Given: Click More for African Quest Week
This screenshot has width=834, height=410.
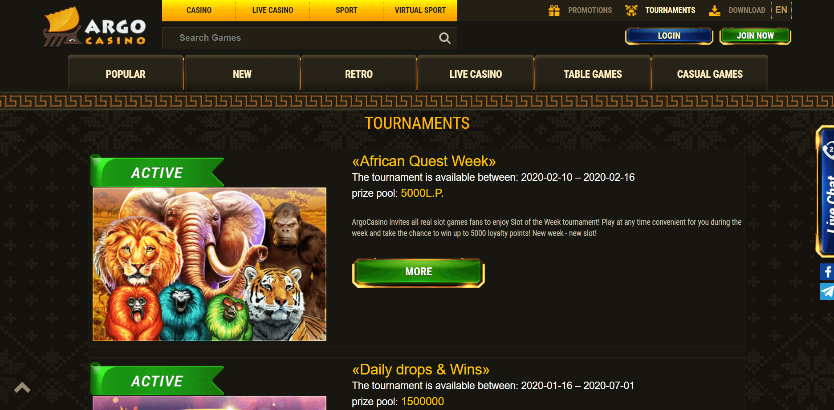Looking at the screenshot, I should (419, 272).
